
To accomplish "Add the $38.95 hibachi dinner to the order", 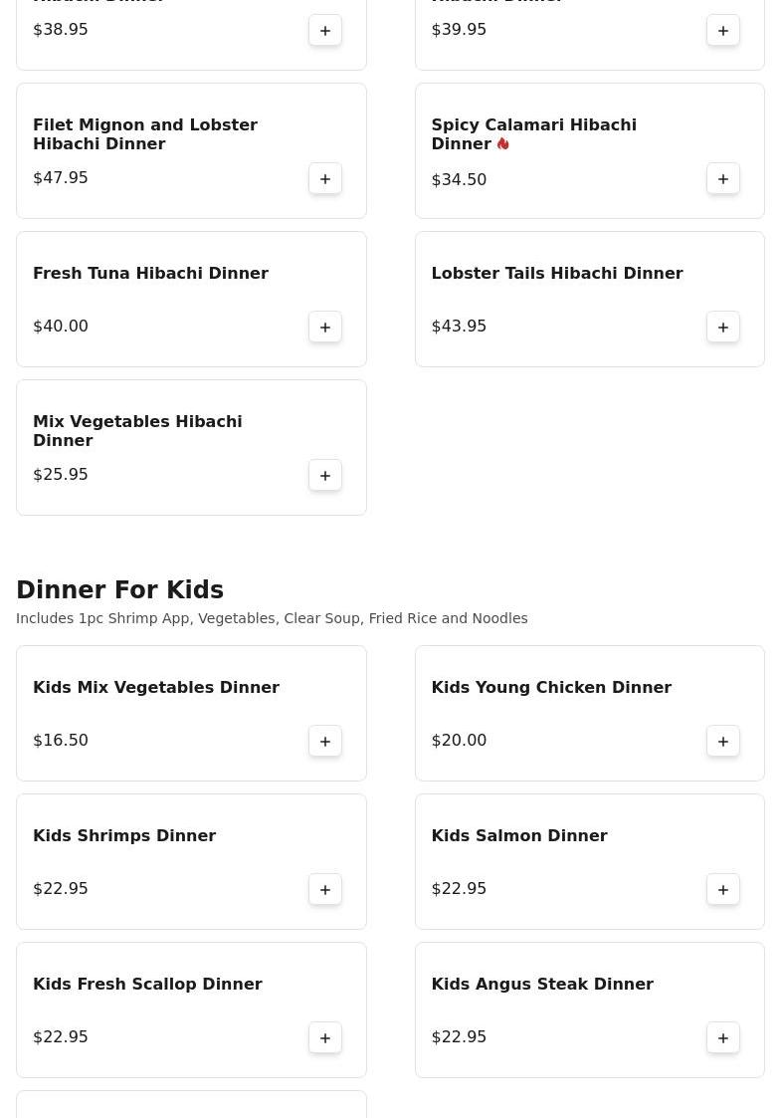I will point(325,31).
